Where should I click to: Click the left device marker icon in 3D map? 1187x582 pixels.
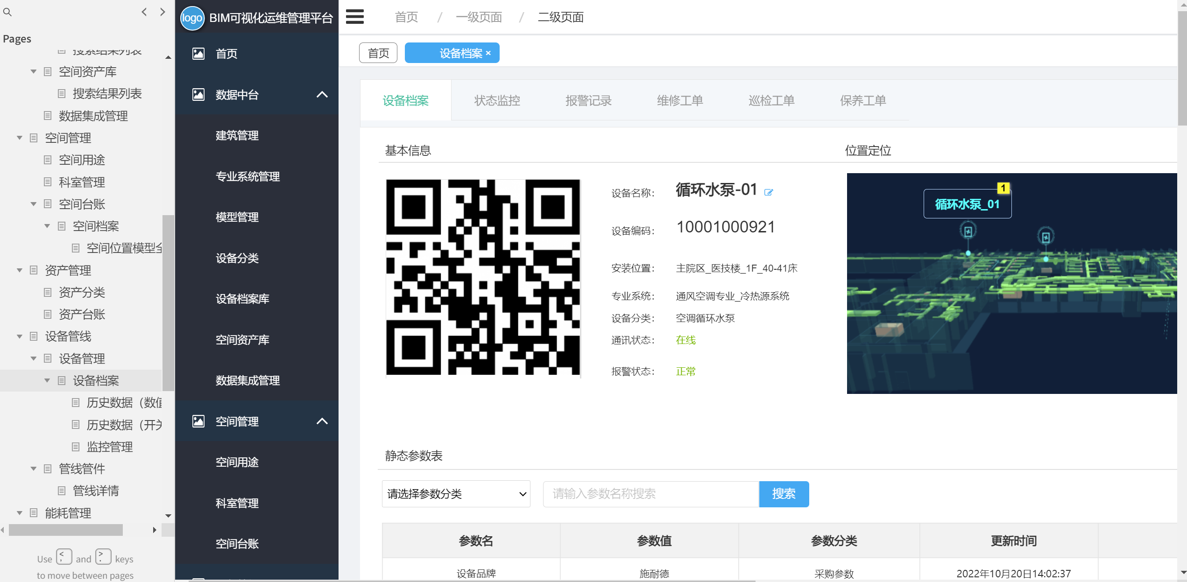[968, 231]
